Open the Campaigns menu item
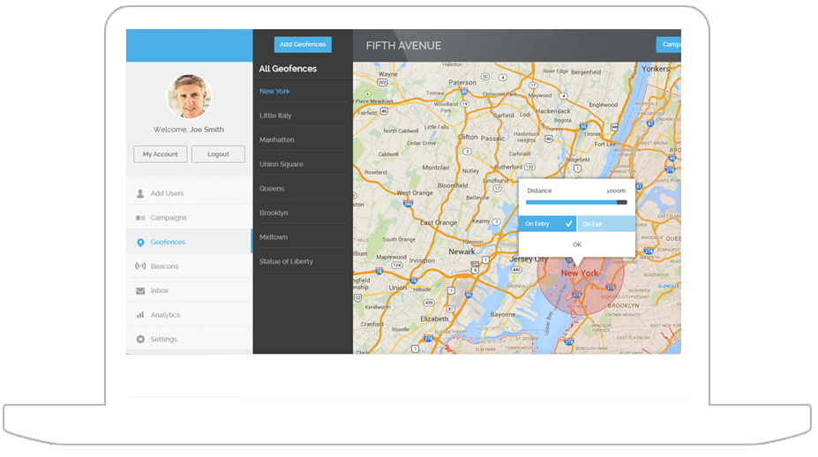 tap(190, 218)
